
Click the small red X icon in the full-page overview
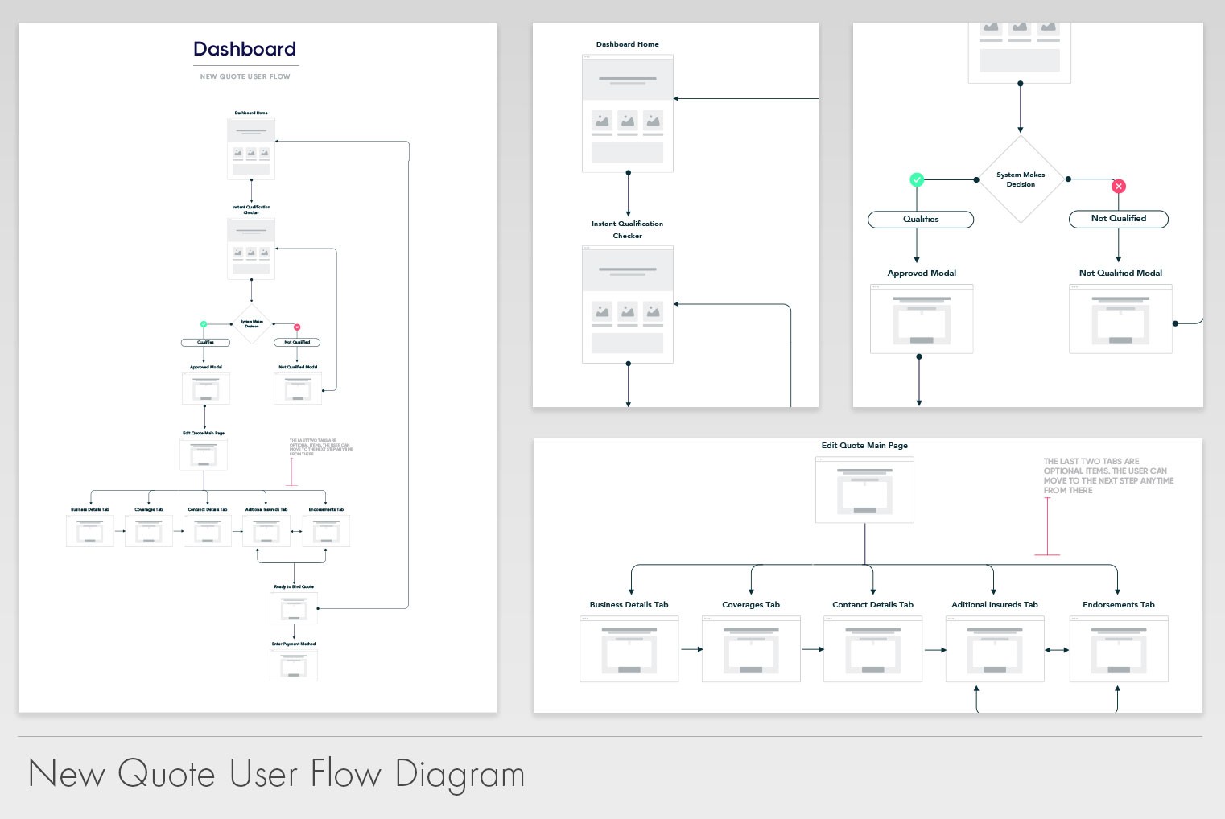297,327
